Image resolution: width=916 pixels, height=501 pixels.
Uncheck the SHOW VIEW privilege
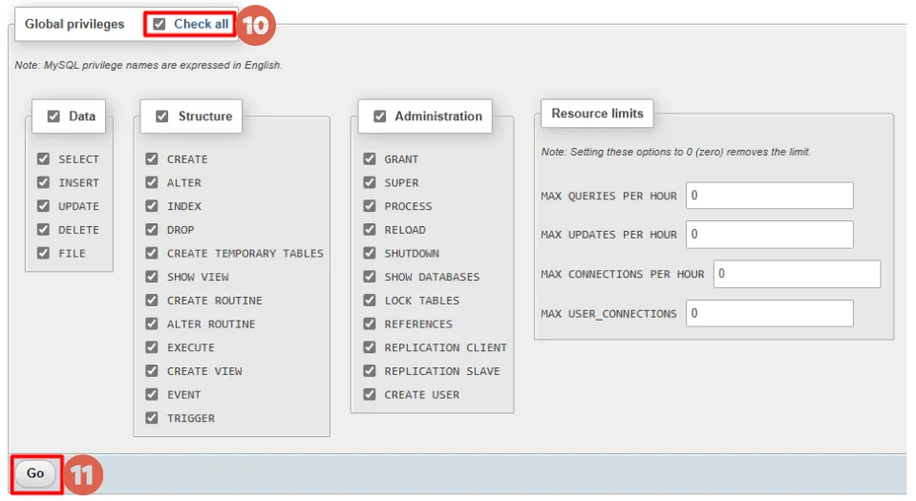(x=152, y=276)
